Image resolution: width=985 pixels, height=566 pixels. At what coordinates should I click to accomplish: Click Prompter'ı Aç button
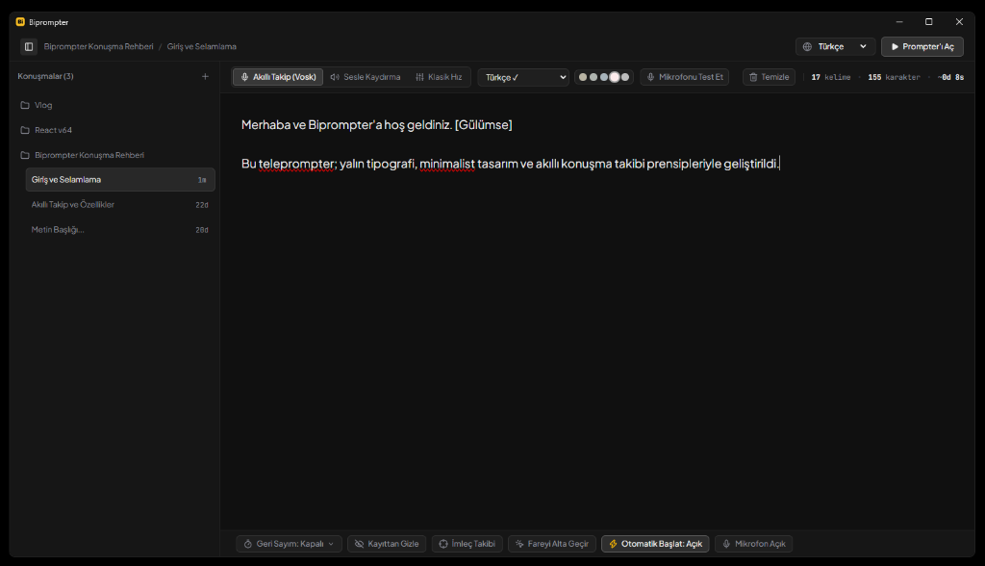coord(922,46)
